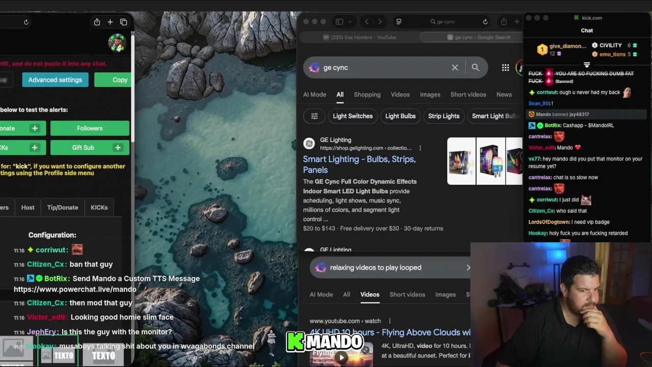Click LordsOfDogtown username in Kick chat
Viewport: 652px width, 367px height.
point(549,222)
